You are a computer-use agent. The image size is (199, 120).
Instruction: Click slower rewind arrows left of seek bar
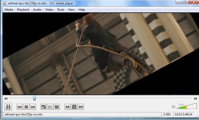[6, 98]
